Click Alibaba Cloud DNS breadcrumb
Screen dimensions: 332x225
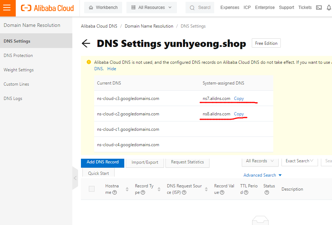coord(99,26)
